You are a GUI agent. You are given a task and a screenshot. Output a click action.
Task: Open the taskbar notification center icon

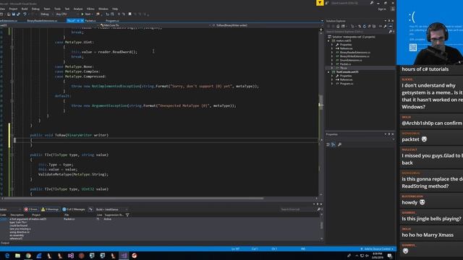coord(390,256)
